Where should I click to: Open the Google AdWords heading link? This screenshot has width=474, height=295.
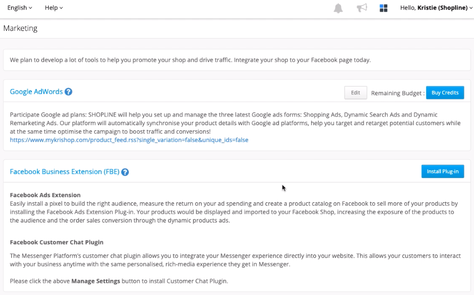point(36,92)
